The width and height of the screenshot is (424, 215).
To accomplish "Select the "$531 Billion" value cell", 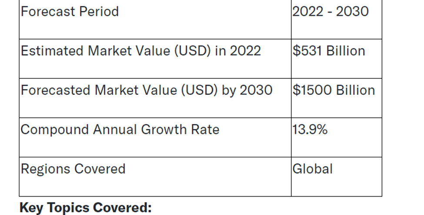I will tap(329, 51).
